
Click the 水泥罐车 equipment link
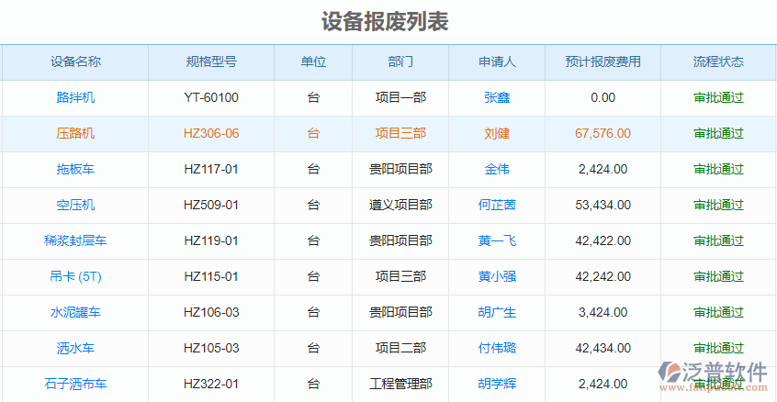click(x=75, y=312)
